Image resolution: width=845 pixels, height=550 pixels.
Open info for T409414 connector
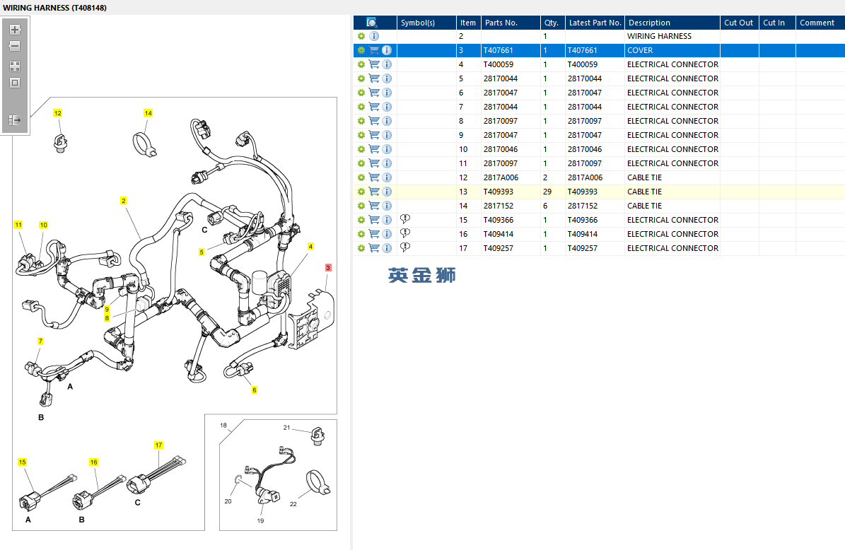(x=387, y=234)
